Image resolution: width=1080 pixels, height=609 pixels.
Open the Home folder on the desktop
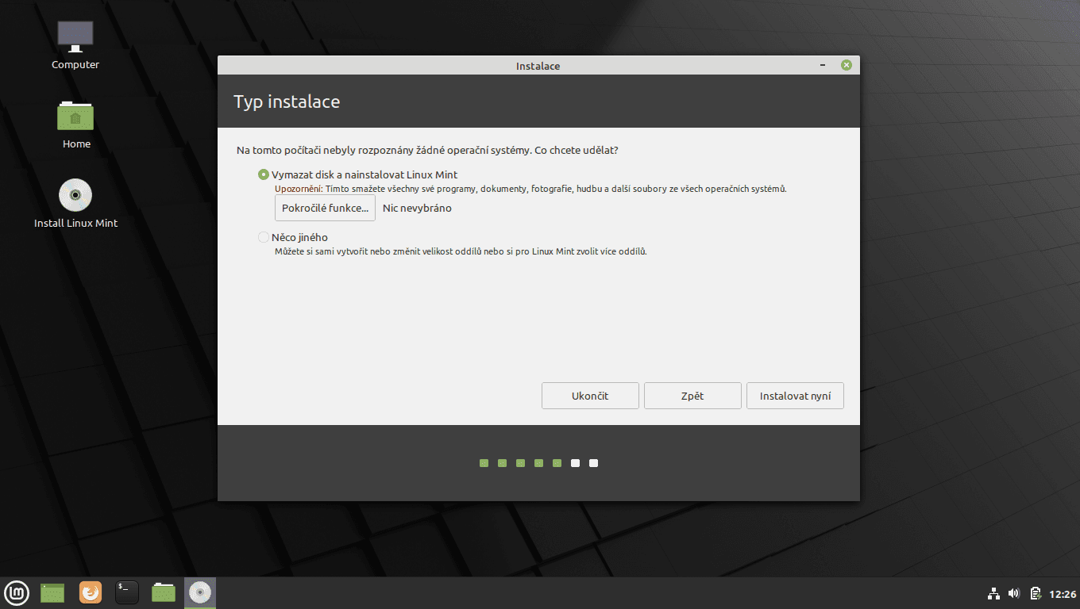pyautogui.click(x=75, y=117)
